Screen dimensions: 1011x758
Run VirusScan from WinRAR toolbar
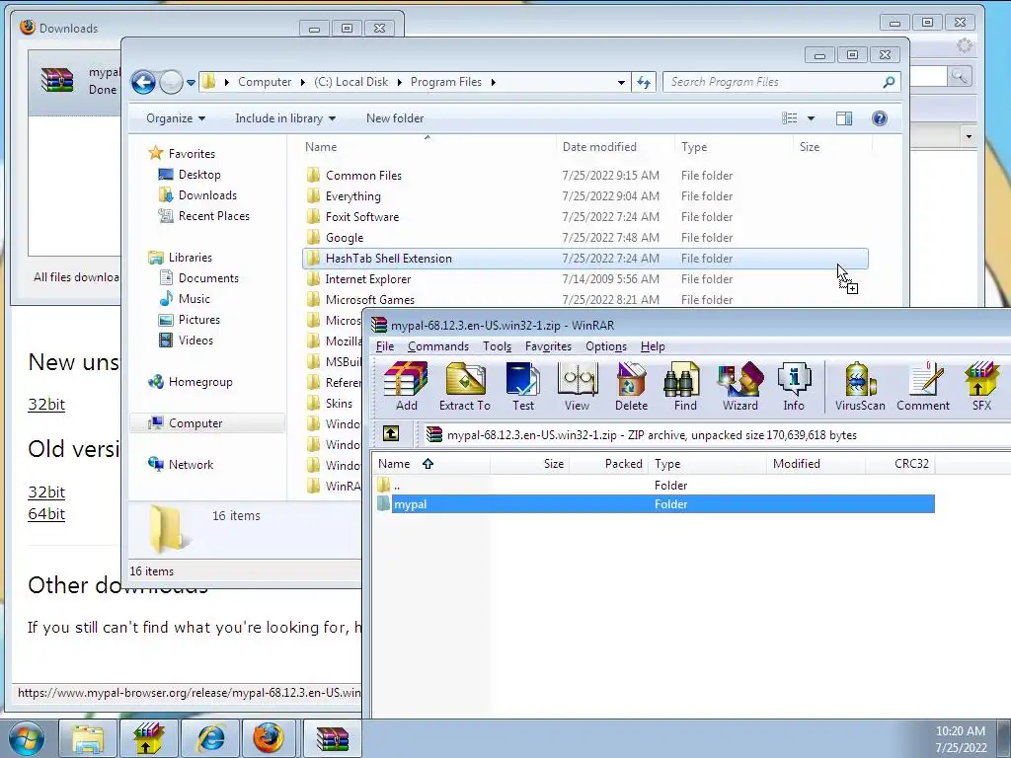pyautogui.click(x=860, y=386)
